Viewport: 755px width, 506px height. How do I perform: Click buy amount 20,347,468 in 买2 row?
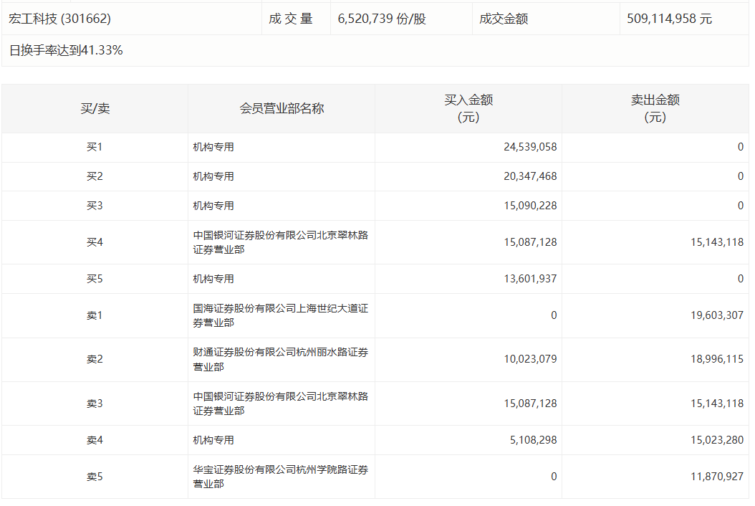tap(530, 176)
